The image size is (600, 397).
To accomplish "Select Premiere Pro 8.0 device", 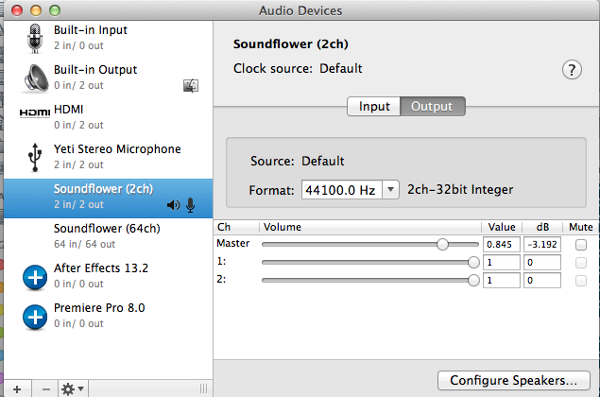I will coord(109,316).
